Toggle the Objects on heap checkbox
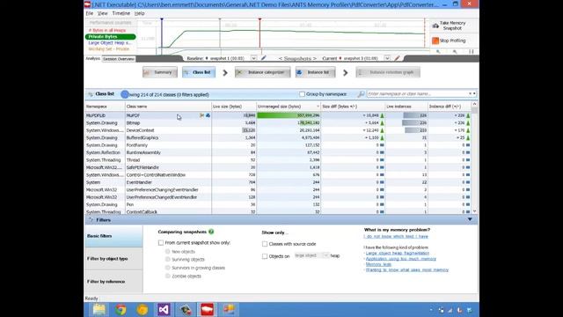This screenshot has height=317, width=563. tap(265, 256)
